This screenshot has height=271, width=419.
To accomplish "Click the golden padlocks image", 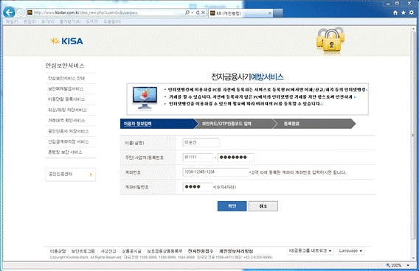I will (x=330, y=41).
